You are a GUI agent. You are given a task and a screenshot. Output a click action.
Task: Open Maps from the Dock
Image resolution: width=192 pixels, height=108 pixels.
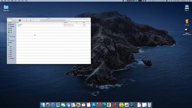[x=73, y=105]
